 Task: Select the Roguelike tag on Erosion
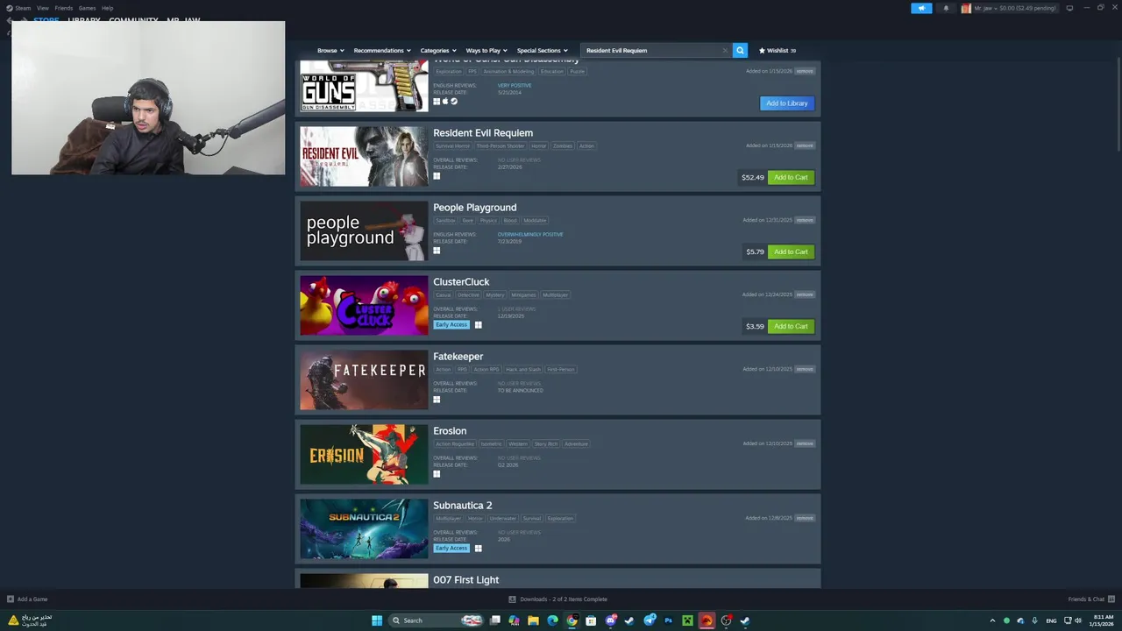point(455,443)
